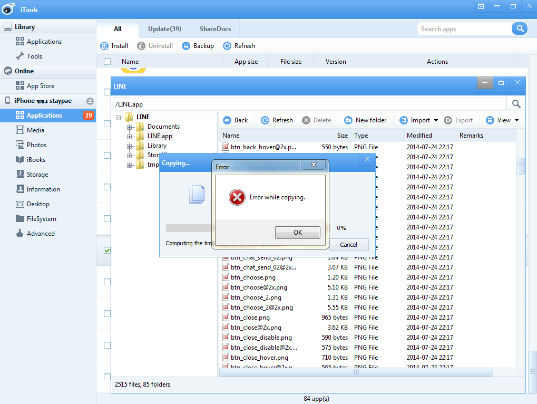Switch to the Update(39) tab
This screenshot has height=404, width=537.
click(x=164, y=29)
